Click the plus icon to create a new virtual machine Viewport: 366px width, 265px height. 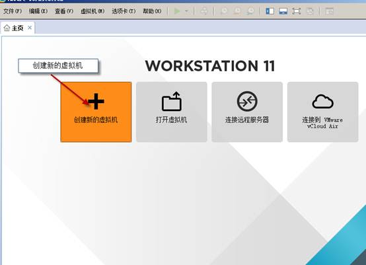96,101
